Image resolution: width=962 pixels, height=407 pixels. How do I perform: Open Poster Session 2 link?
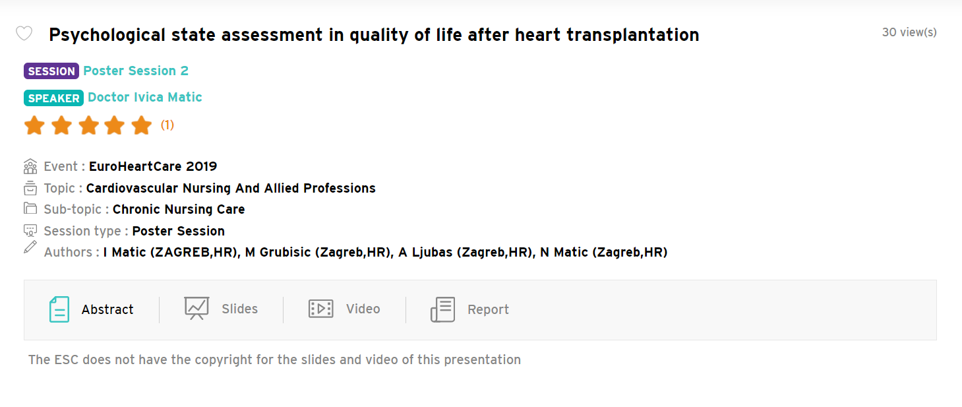pyautogui.click(x=136, y=71)
